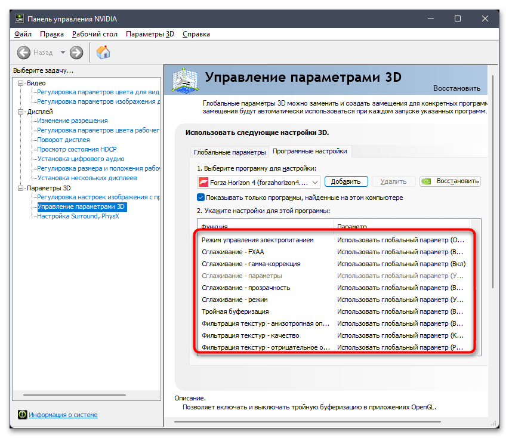The image size is (509, 438).
Task: Open the Рабочий стол menu
Action: [x=95, y=34]
